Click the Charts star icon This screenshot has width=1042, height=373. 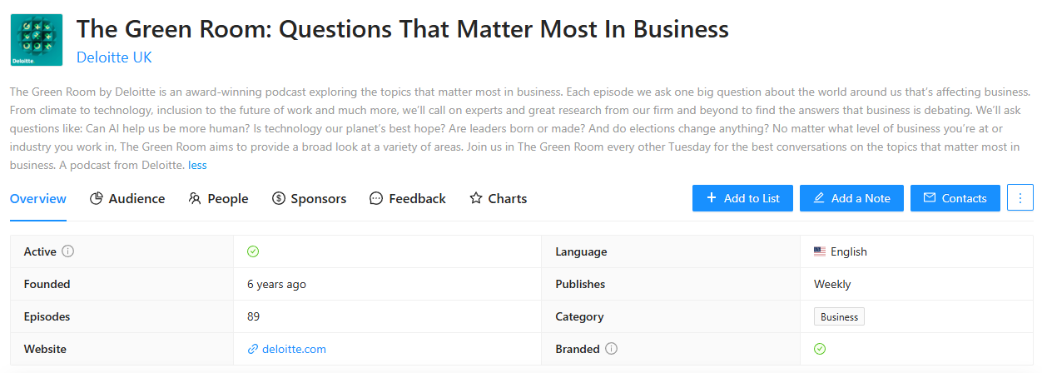pyautogui.click(x=476, y=198)
